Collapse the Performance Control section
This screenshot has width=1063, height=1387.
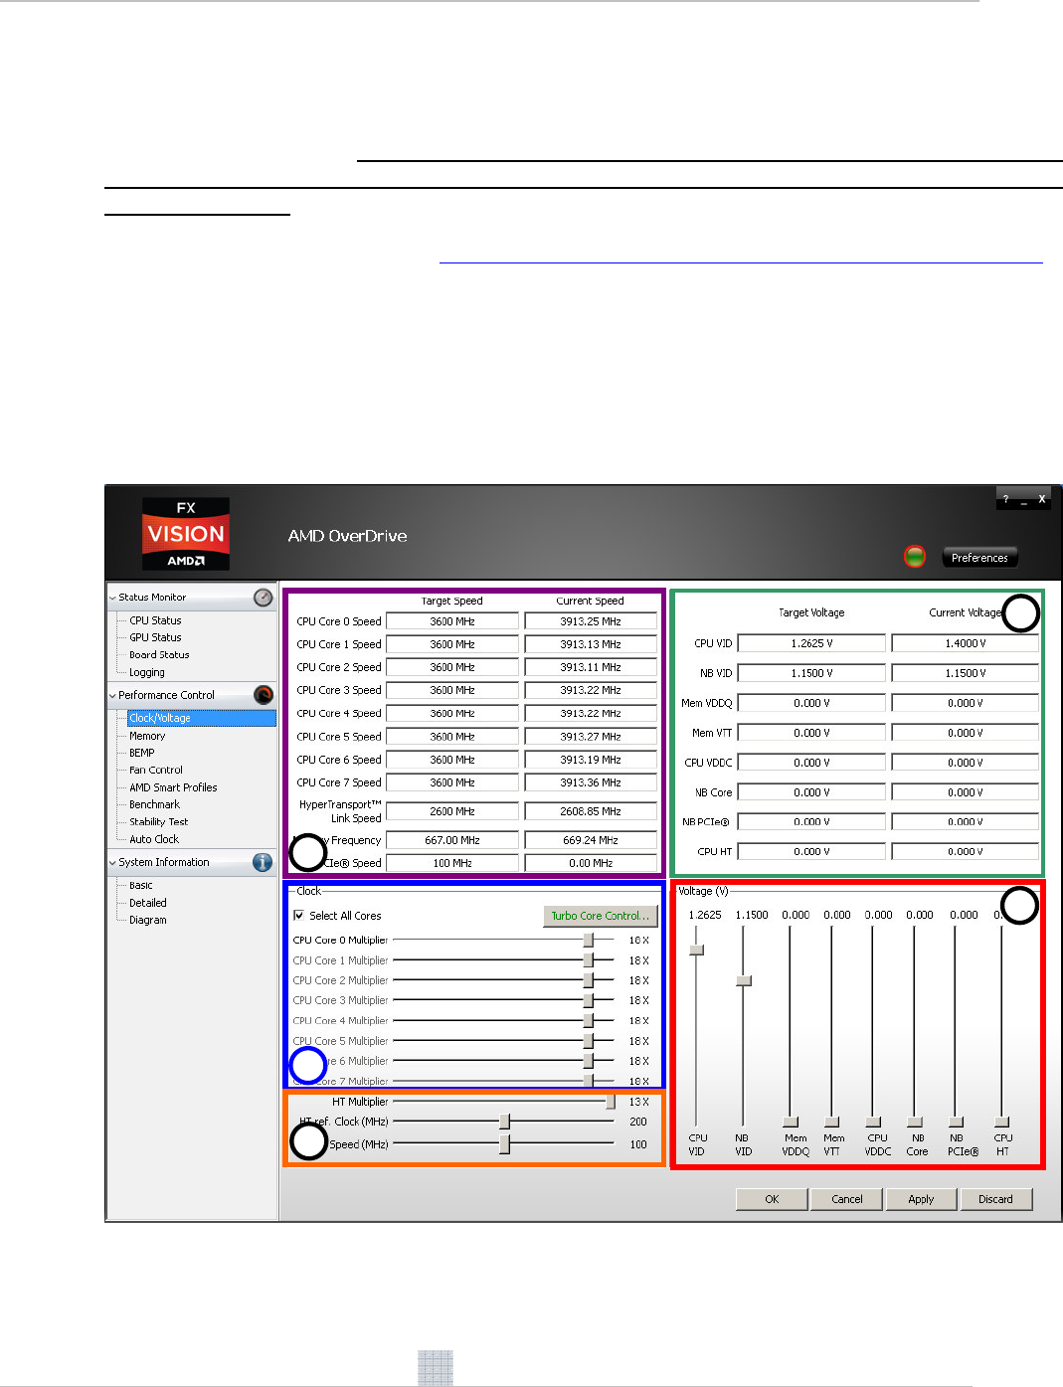point(112,695)
